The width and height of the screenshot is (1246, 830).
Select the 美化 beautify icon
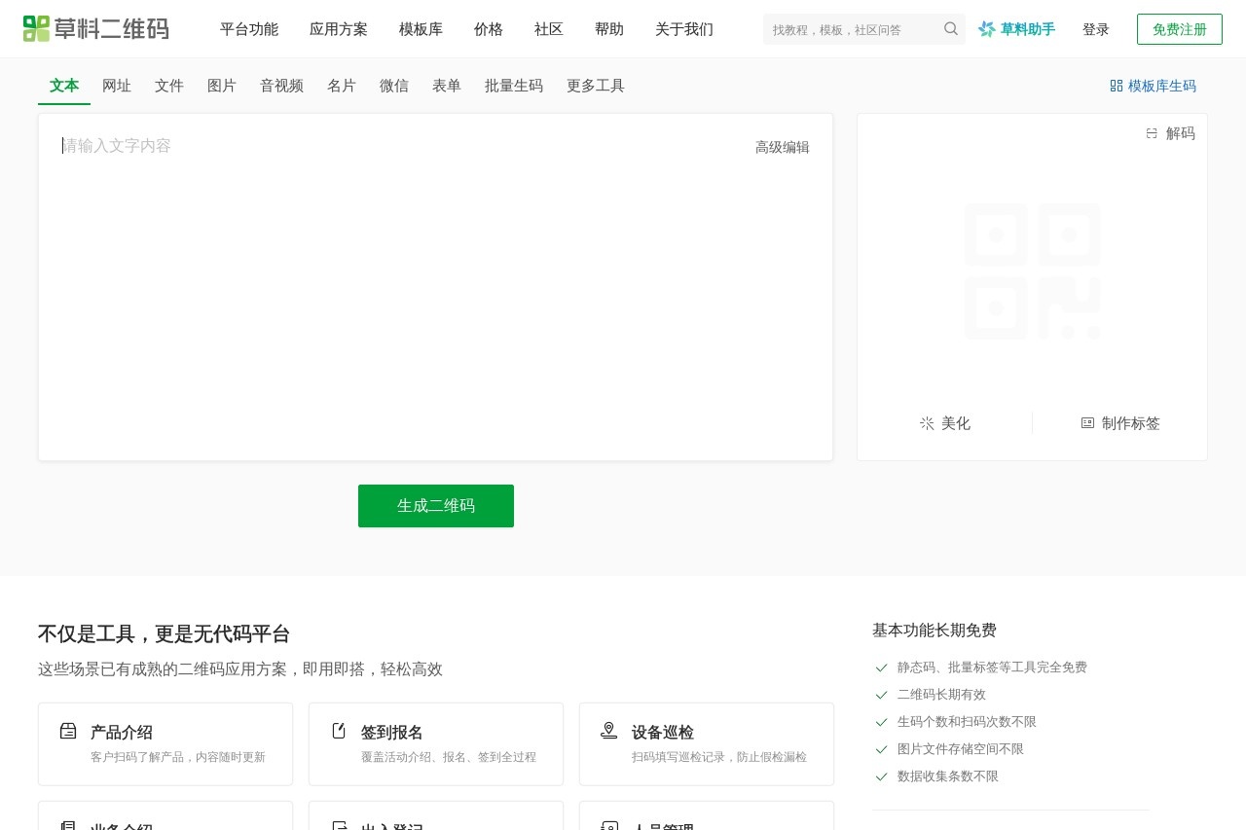pyautogui.click(x=927, y=423)
